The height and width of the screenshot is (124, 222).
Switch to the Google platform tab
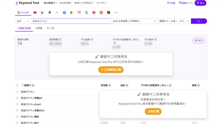click(23, 12)
